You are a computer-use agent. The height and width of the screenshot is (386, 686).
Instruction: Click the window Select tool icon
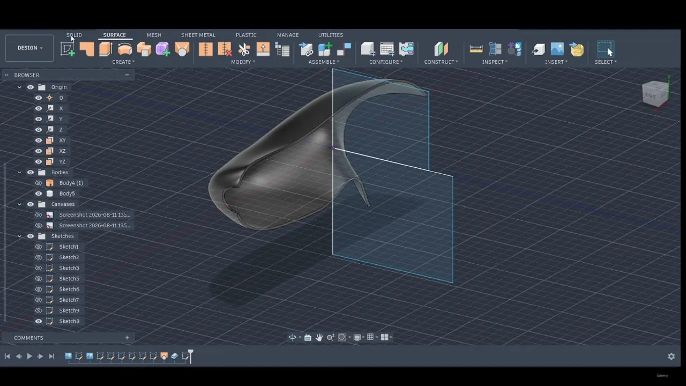606,49
